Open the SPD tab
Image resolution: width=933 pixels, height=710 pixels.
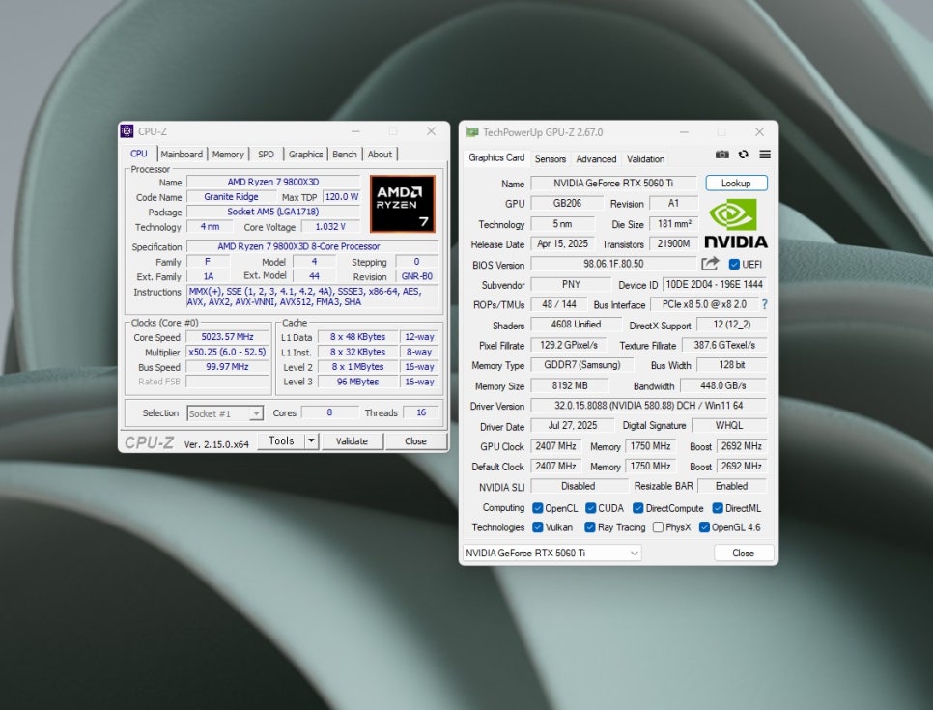[x=266, y=155]
